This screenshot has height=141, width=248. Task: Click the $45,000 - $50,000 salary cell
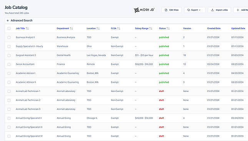coord(144,118)
